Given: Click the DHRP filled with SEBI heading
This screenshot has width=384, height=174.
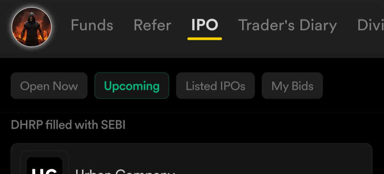Looking at the screenshot, I should [68, 125].
